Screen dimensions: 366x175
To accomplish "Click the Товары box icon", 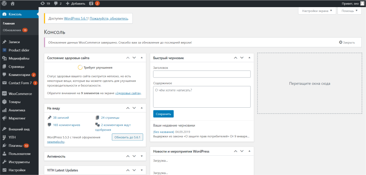I will click(x=4, y=102).
